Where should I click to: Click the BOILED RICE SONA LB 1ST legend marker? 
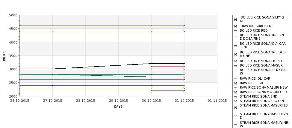tap(236, 61)
